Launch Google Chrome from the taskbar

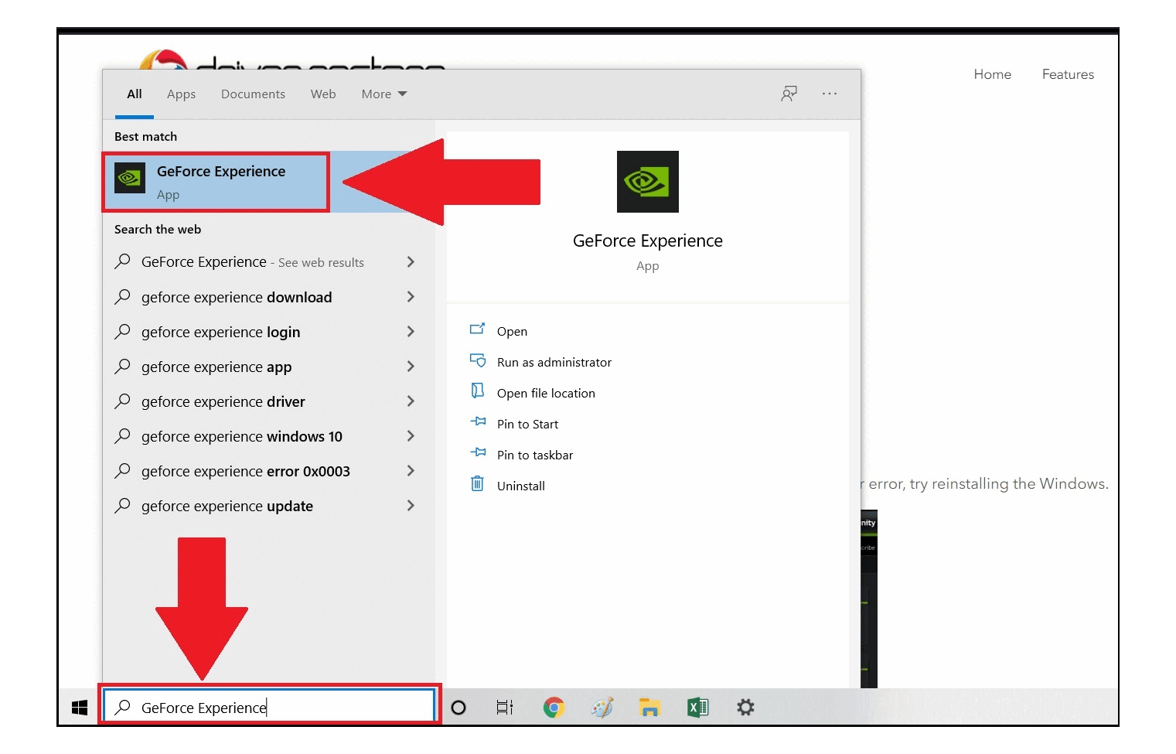click(x=554, y=708)
